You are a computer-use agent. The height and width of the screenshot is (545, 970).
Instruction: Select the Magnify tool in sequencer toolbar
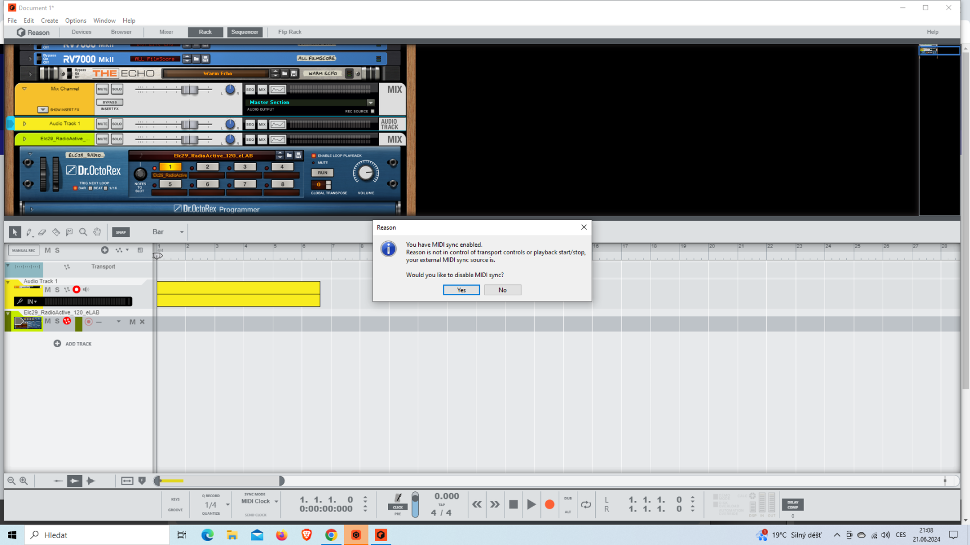point(83,232)
